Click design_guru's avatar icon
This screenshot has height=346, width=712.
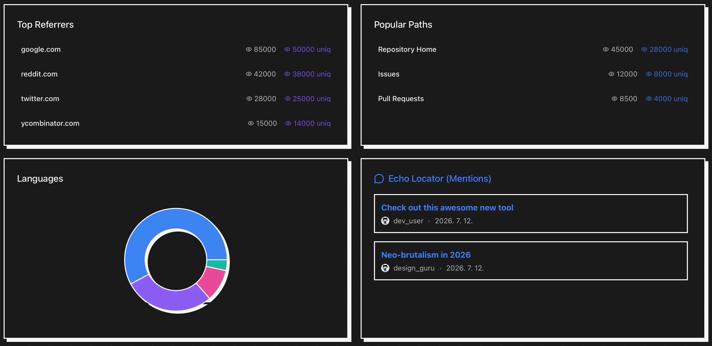click(385, 268)
